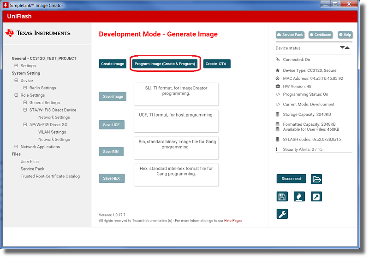The image size is (369, 258).
Task: Open Help with the question mark button
Action: (345, 35)
